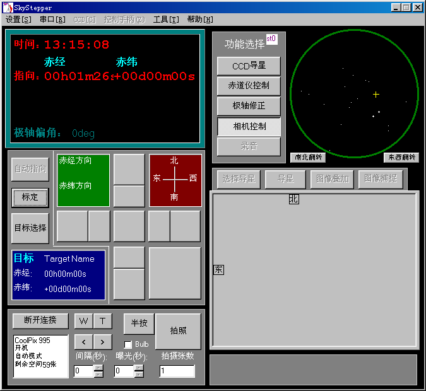Click the red compass direction pad

(x=175, y=180)
